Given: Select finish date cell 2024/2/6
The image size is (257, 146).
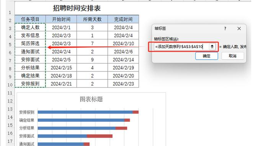Looking at the screenshot, I should click(123, 52).
